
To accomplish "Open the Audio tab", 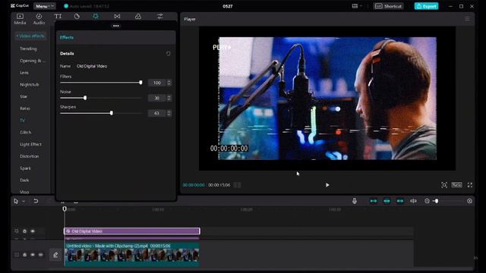I will coord(39,19).
